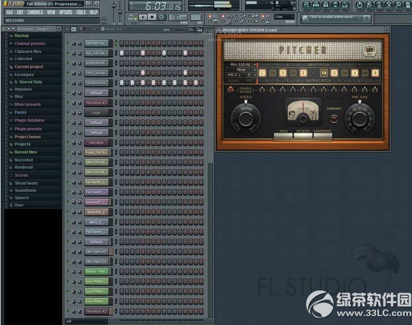Click the channel selector LED of the PitCHER channel
The height and width of the screenshot is (325, 412).
click(116, 43)
